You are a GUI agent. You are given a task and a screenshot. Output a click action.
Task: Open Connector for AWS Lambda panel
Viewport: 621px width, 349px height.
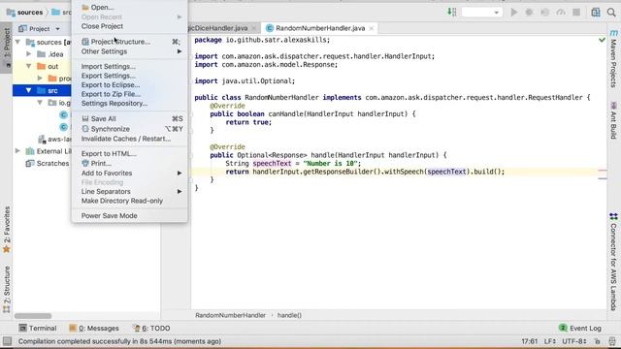[613, 262]
